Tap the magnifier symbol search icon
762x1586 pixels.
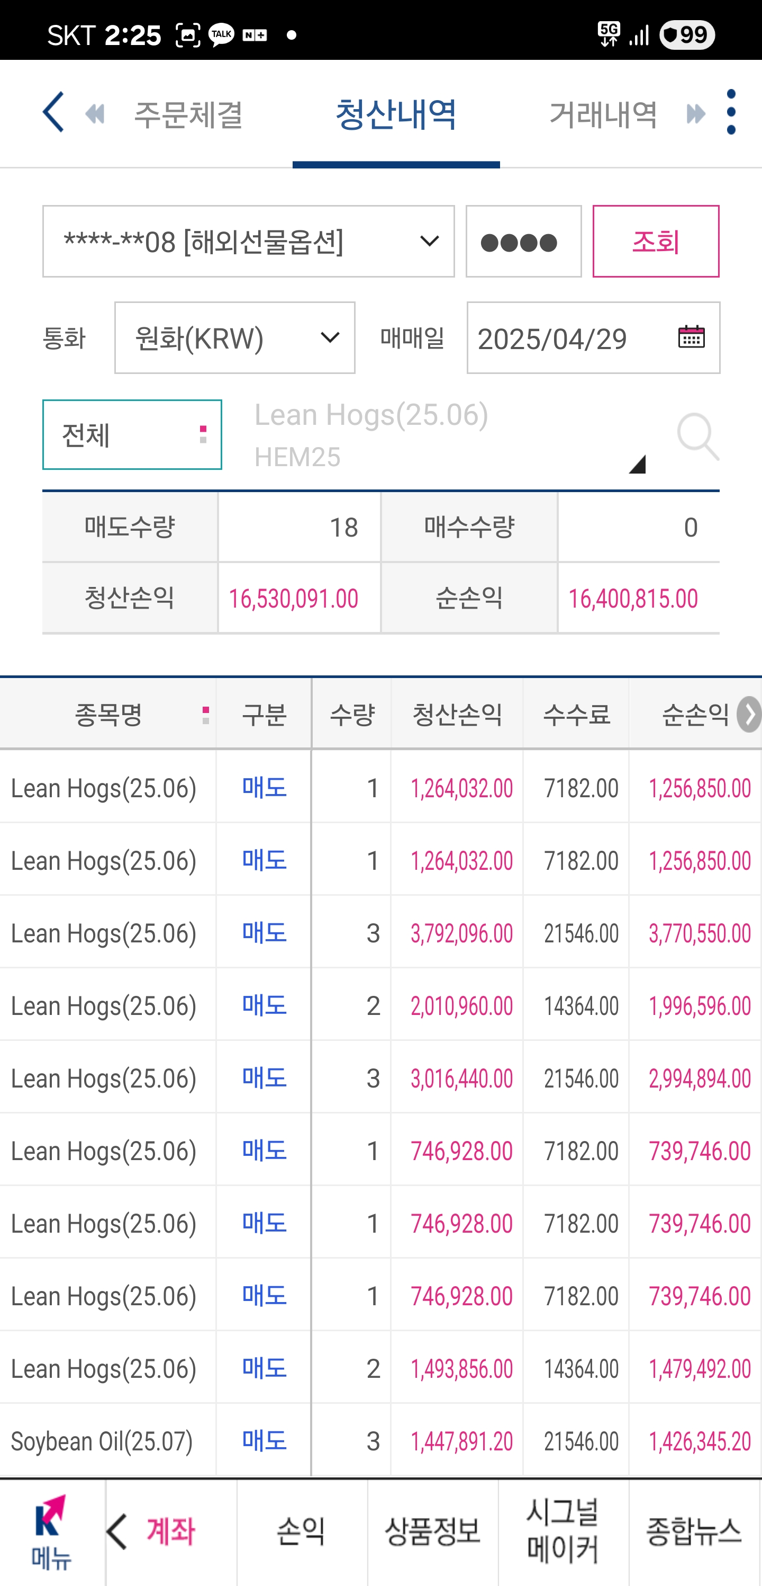[x=698, y=436]
